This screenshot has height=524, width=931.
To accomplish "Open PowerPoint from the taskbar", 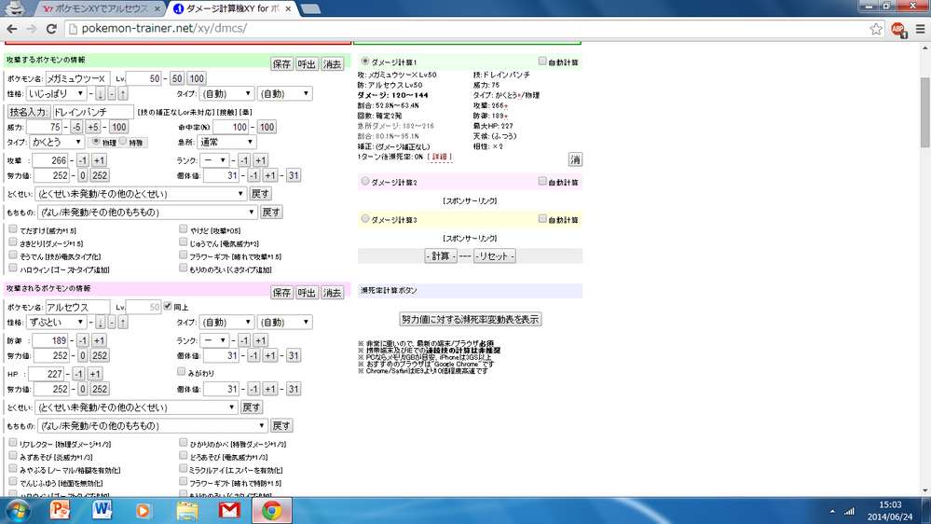I will pyautogui.click(x=62, y=509).
